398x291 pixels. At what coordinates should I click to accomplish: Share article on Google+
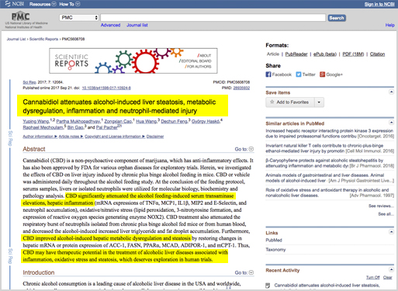point(331,74)
